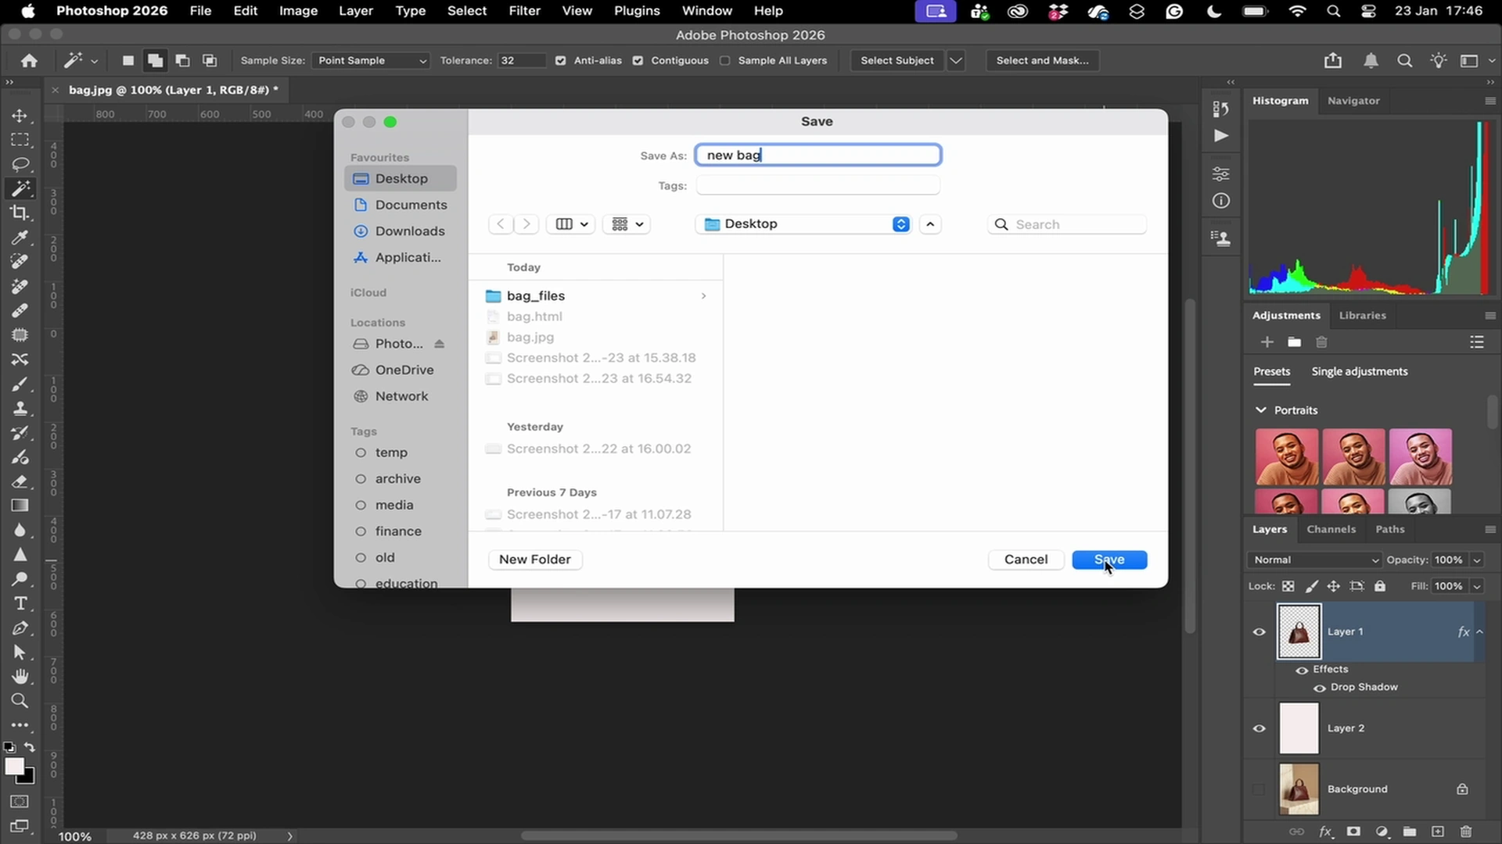Collapse the Portraits presets group
This screenshot has width=1502, height=844.
pos(1260,409)
